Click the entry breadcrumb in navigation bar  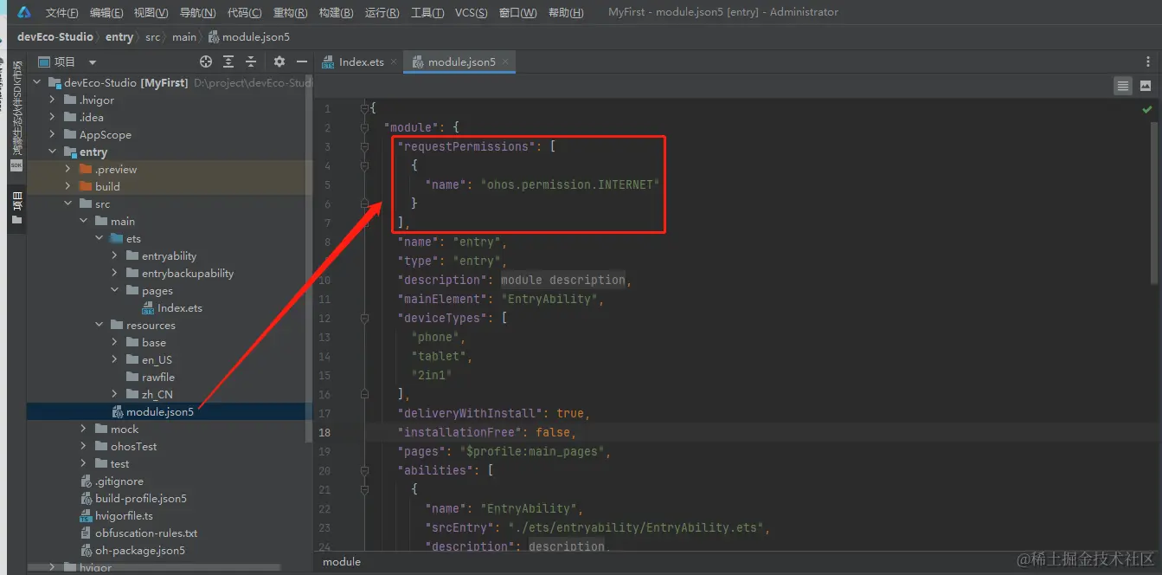[119, 36]
